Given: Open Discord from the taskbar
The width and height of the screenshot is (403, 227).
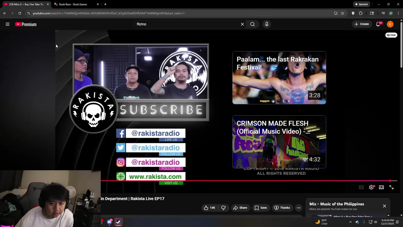Looking at the screenshot, I should (x=109, y=222).
